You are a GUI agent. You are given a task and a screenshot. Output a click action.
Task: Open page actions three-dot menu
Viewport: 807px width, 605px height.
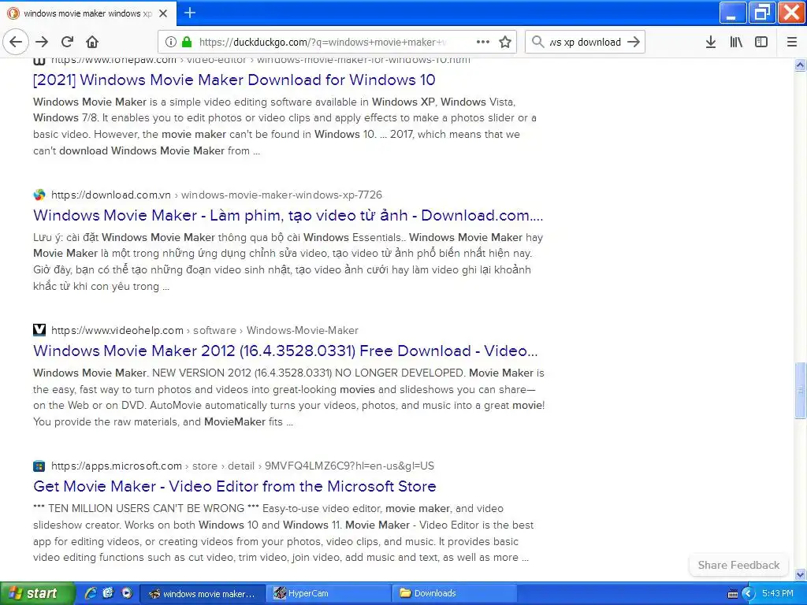pos(483,42)
